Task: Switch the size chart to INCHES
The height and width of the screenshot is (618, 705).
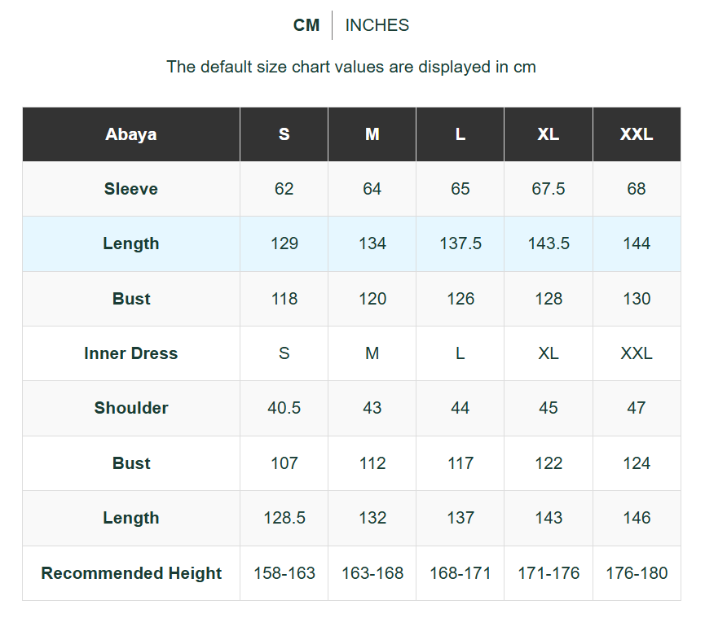Action: 377,25
